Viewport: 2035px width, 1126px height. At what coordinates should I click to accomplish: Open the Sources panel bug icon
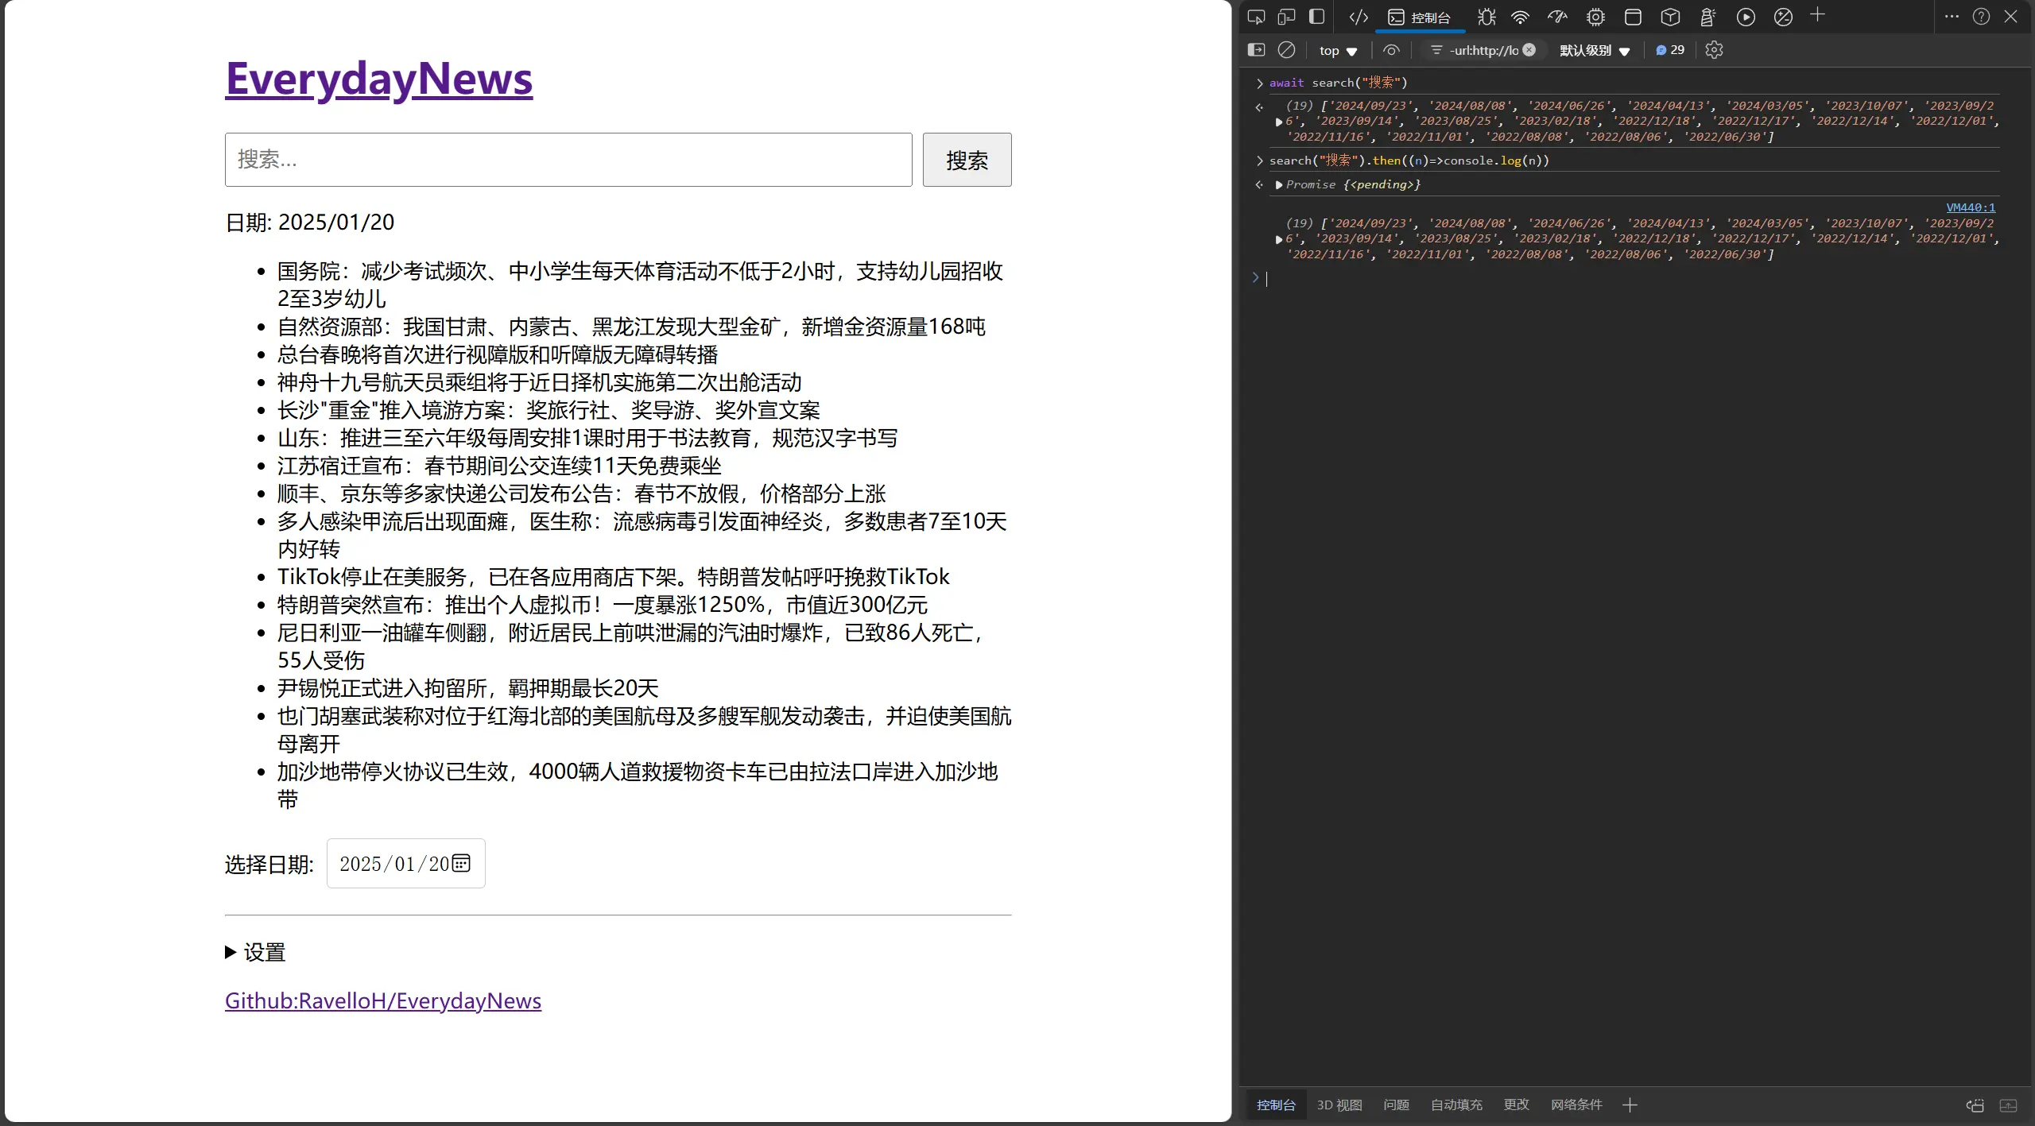1487,17
